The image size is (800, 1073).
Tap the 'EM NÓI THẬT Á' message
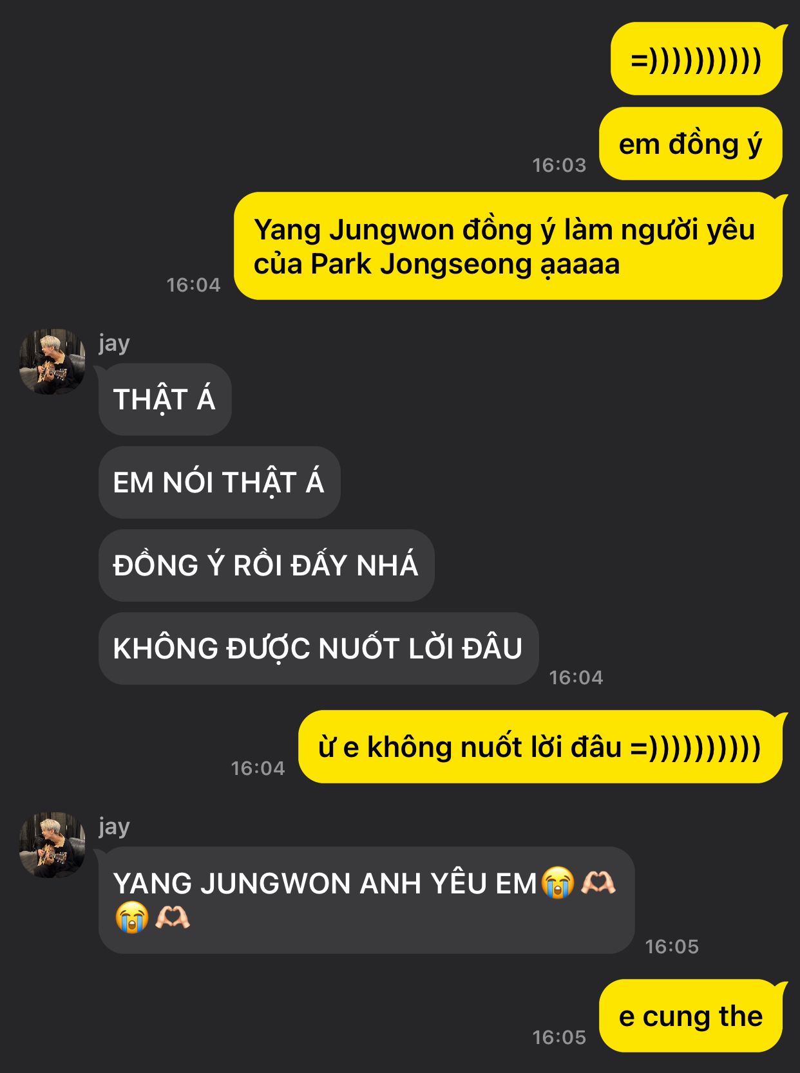(219, 482)
